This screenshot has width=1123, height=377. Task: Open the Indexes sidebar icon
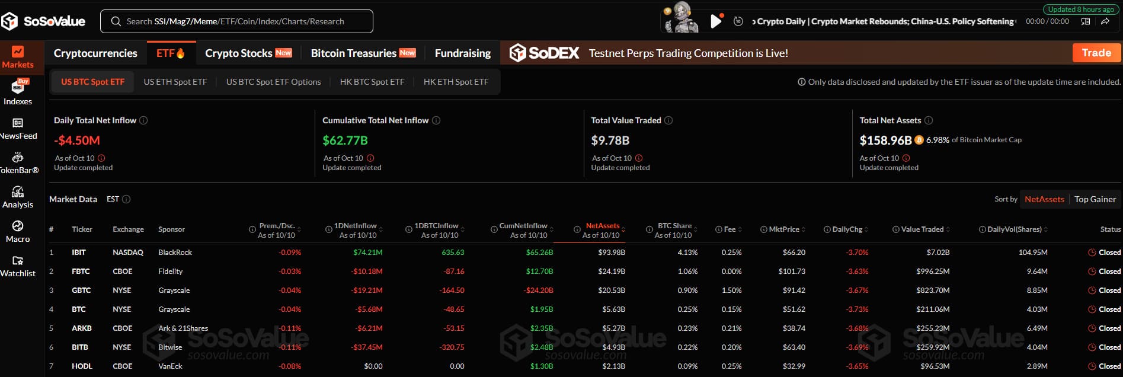[x=18, y=87]
